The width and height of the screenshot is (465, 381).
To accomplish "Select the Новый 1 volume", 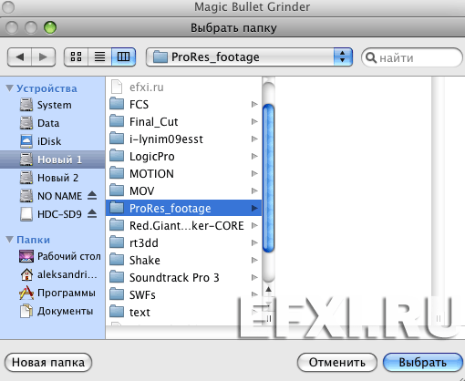I will click(52, 160).
